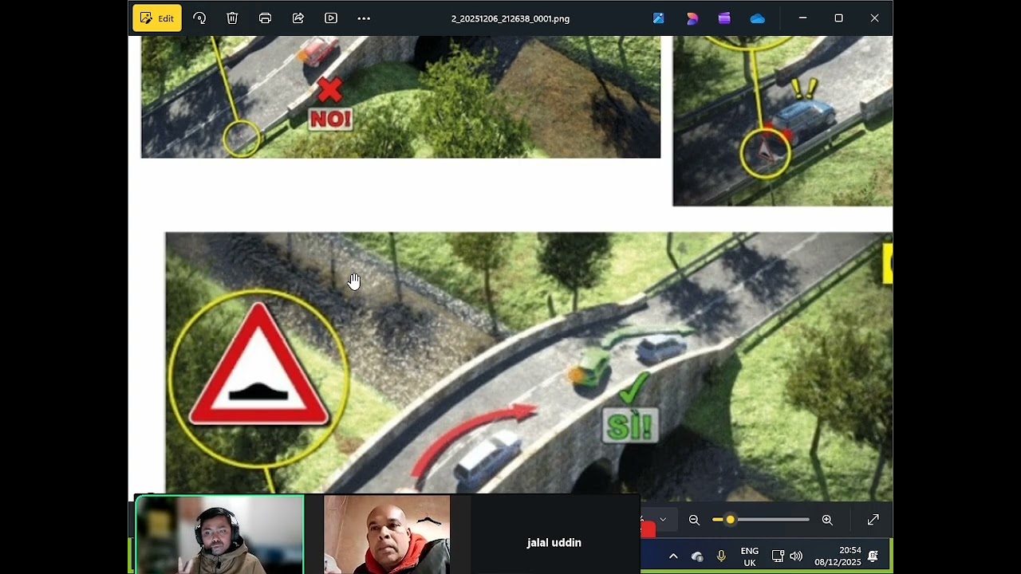This screenshot has width=1021, height=574.
Task: Open network settings from the tray icon
Action: pyautogui.click(x=778, y=556)
